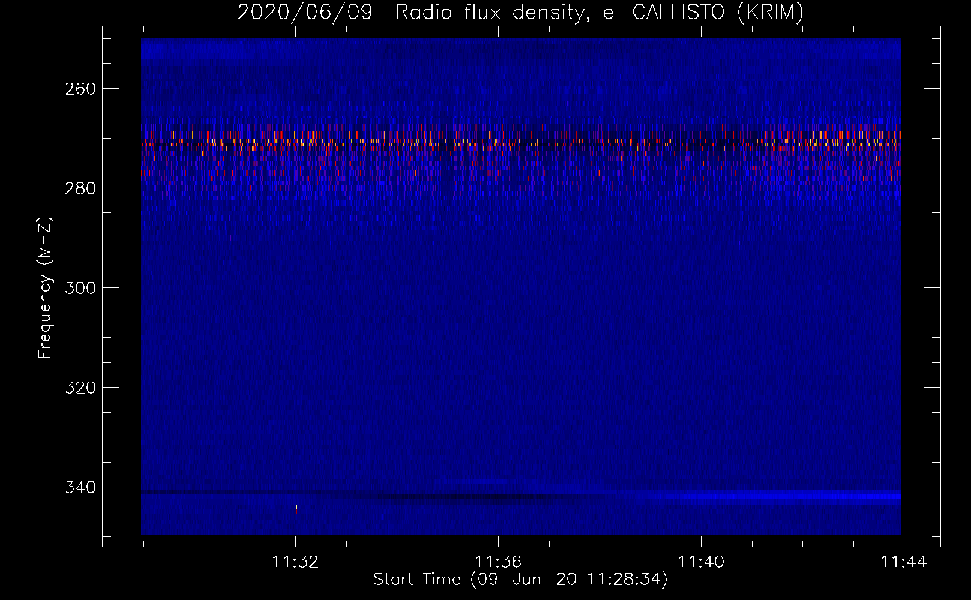The width and height of the screenshot is (971, 600).
Task: Click the 300 frequency tick label
Action: 80,288
